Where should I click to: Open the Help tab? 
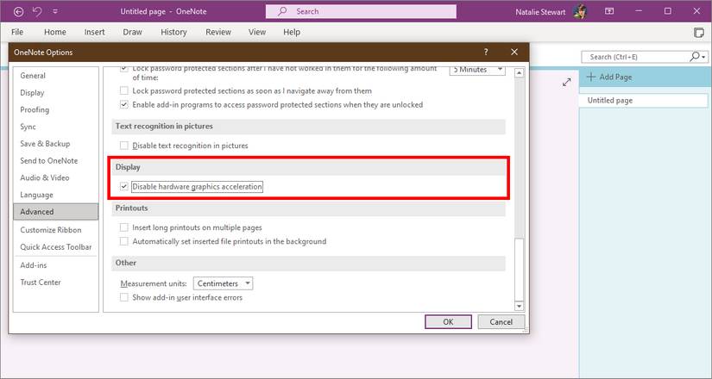coord(292,32)
